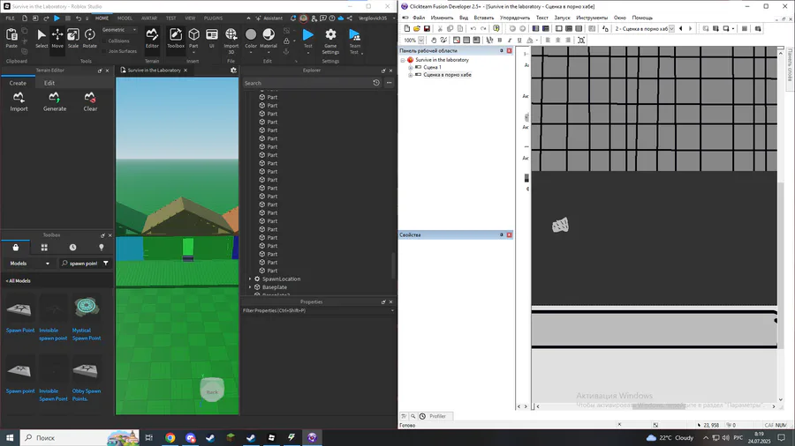The height and width of the screenshot is (446, 795).
Task: Enable the Collisions checkbox
Action: (x=104, y=41)
